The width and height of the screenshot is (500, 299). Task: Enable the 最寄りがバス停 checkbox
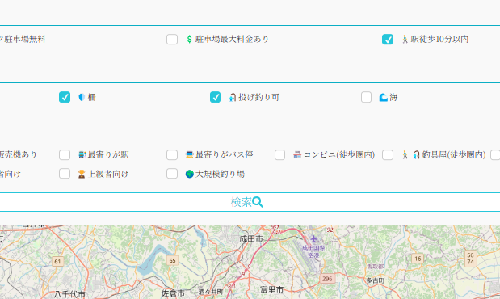[x=172, y=155]
